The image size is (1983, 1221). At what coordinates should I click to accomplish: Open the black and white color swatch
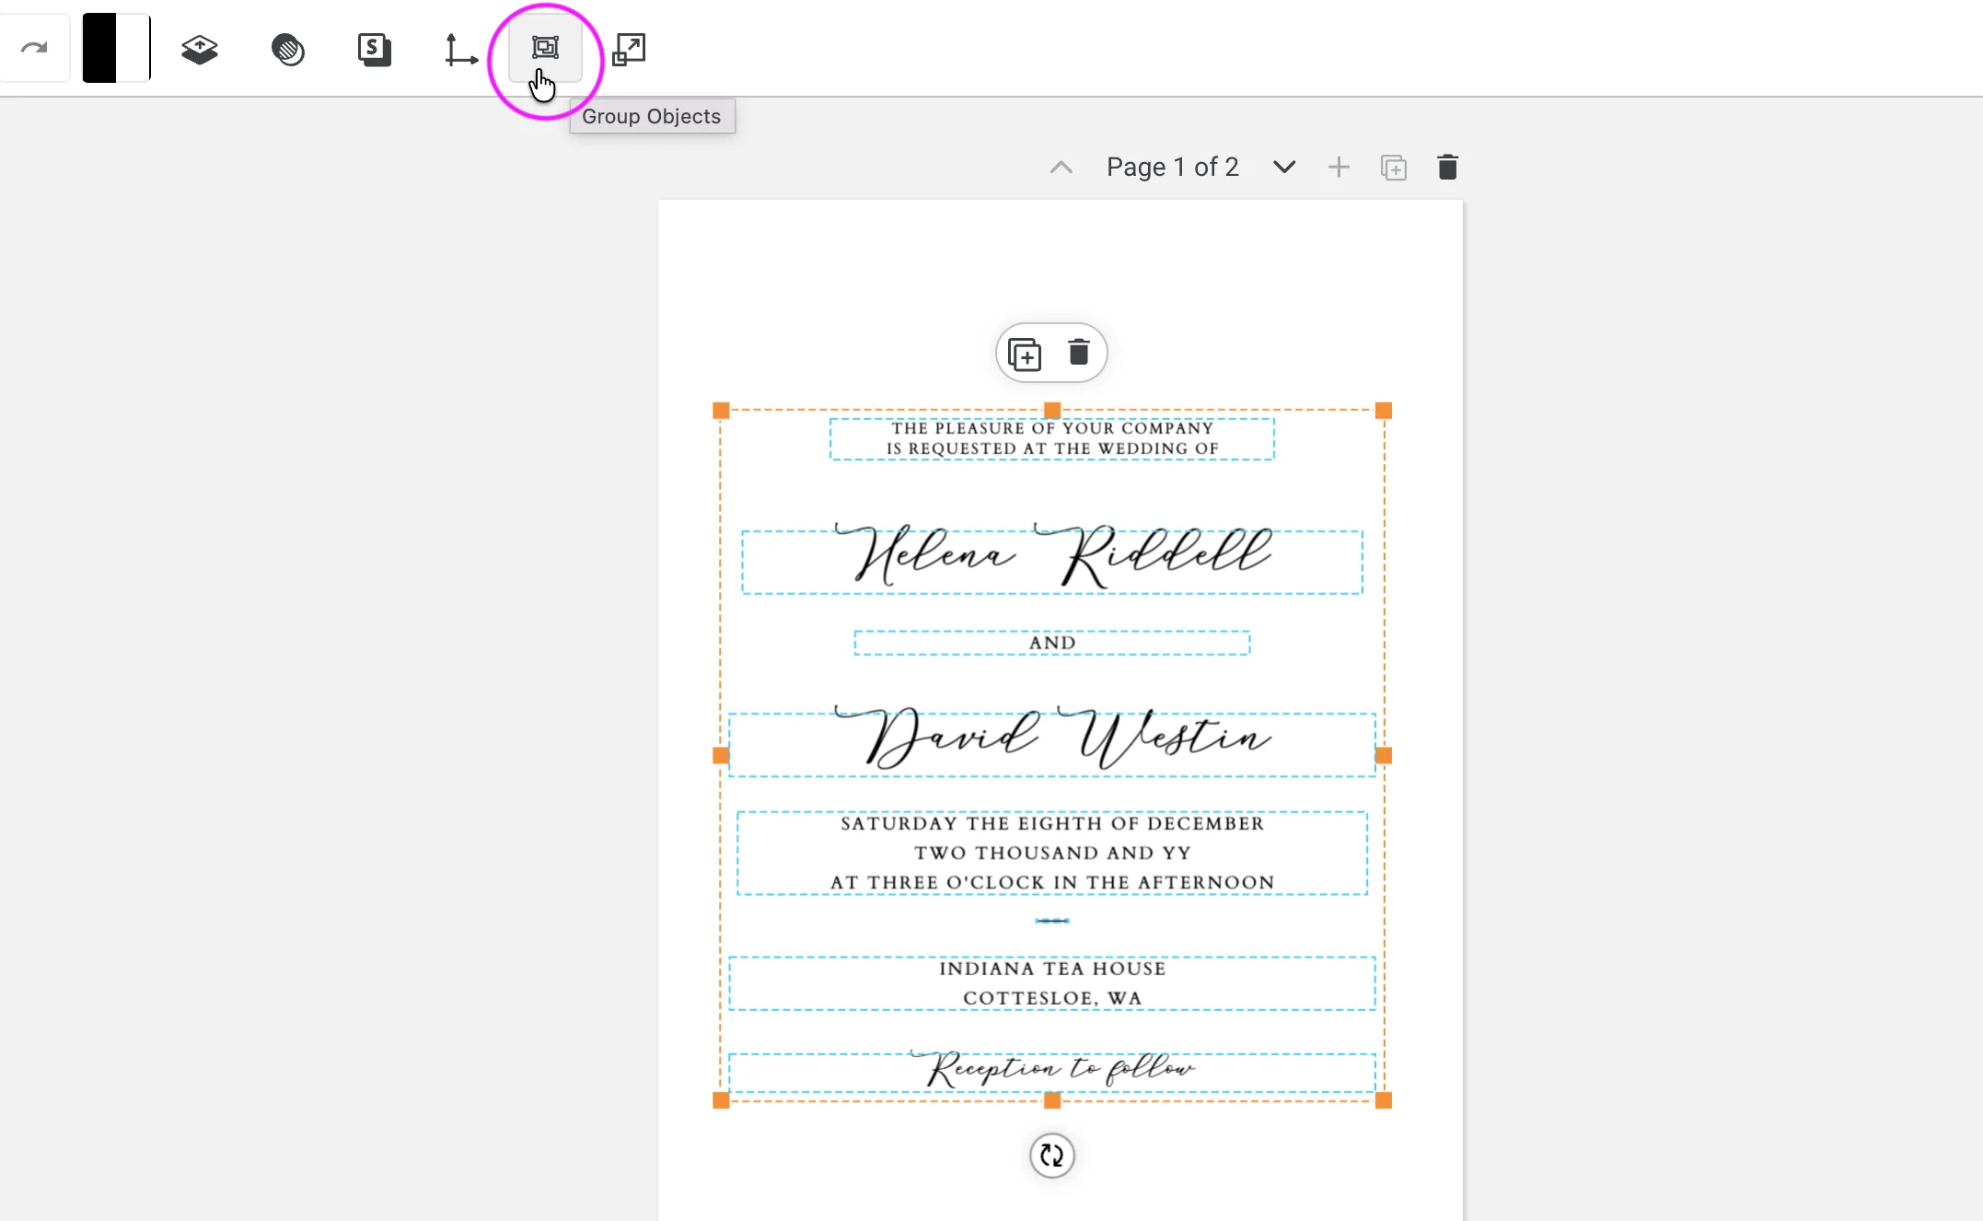115,47
